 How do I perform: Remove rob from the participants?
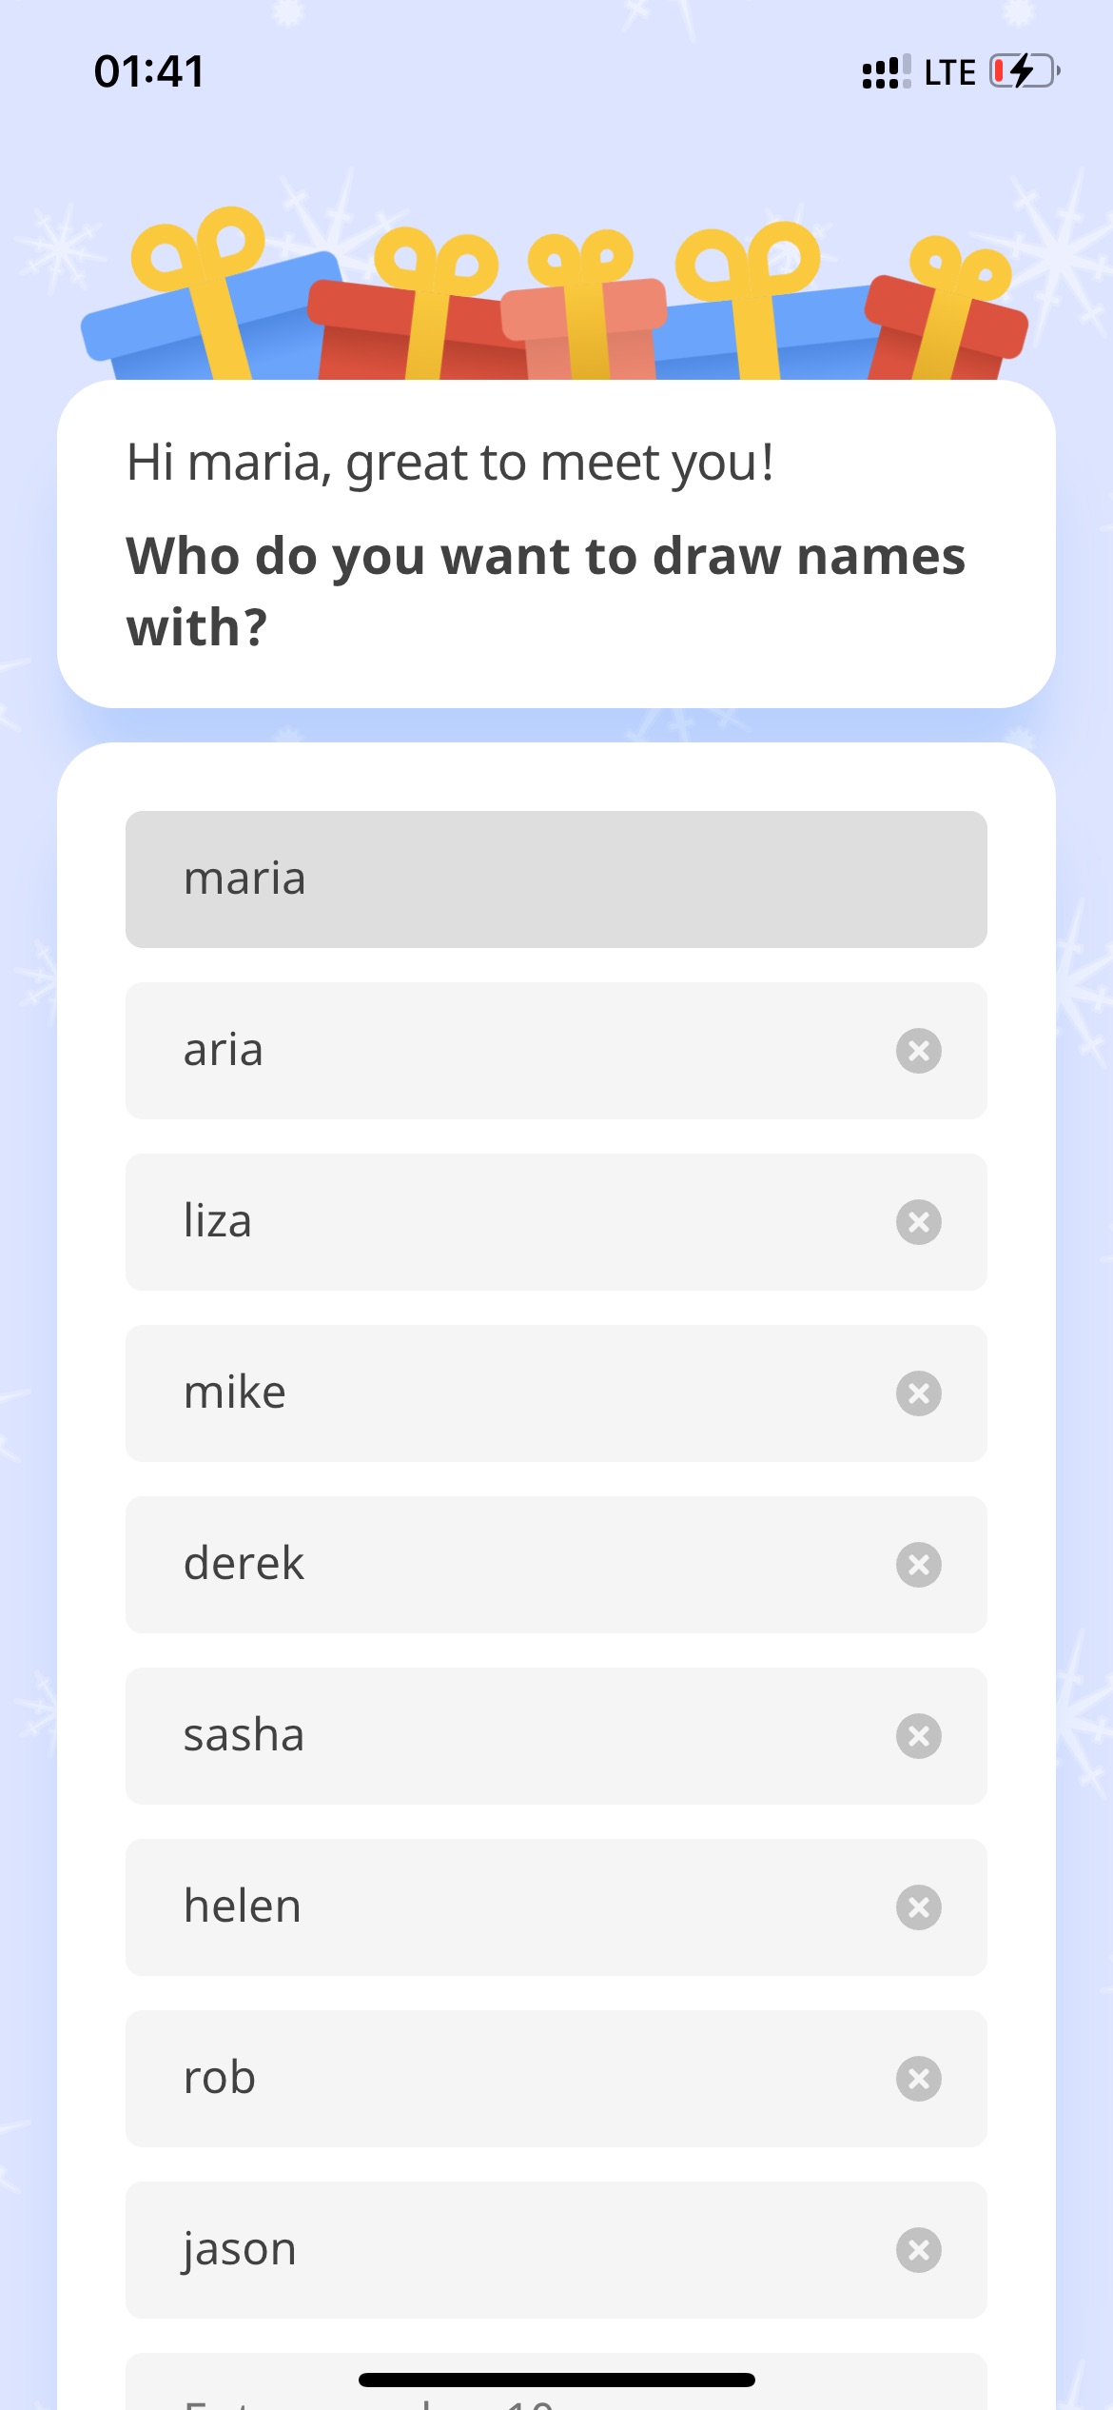click(x=919, y=2078)
